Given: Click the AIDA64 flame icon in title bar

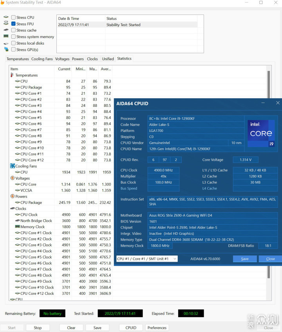Looking at the screenshot, I should coord(2,2).
